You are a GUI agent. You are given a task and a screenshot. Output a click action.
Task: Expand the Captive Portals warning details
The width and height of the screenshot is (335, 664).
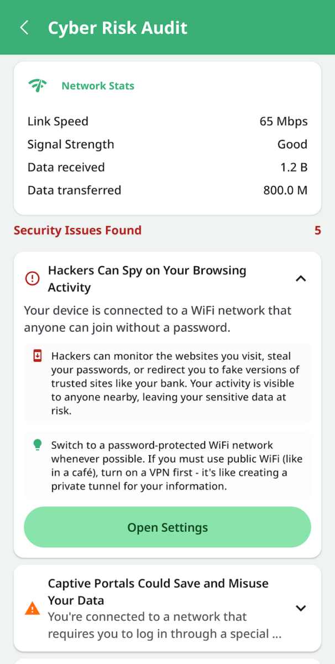(301, 608)
